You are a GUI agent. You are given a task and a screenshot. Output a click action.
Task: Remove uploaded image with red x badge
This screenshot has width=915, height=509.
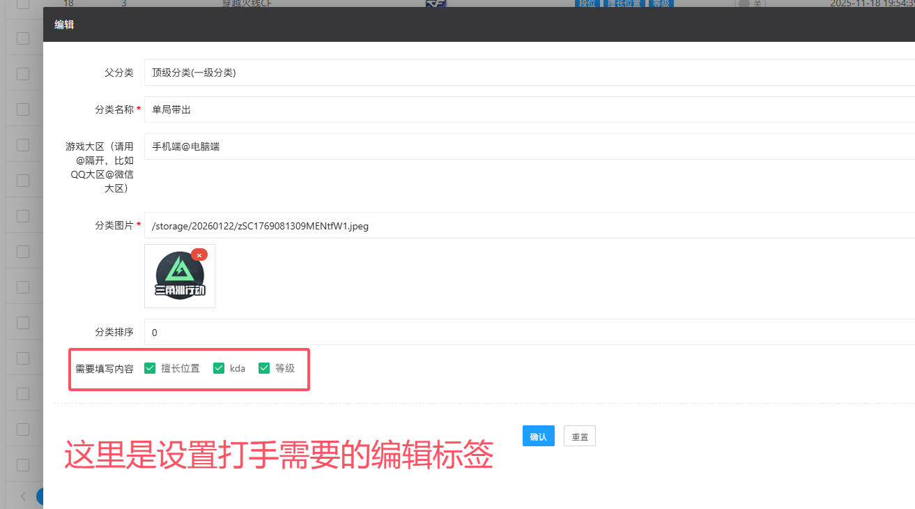pyautogui.click(x=199, y=255)
